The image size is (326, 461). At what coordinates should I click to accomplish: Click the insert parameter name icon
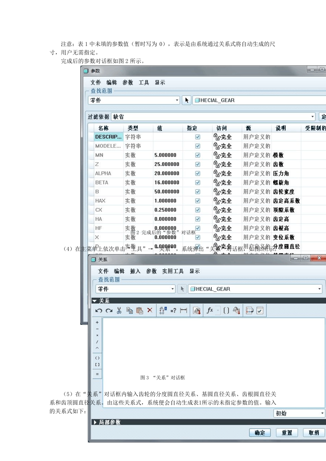tap(236, 310)
